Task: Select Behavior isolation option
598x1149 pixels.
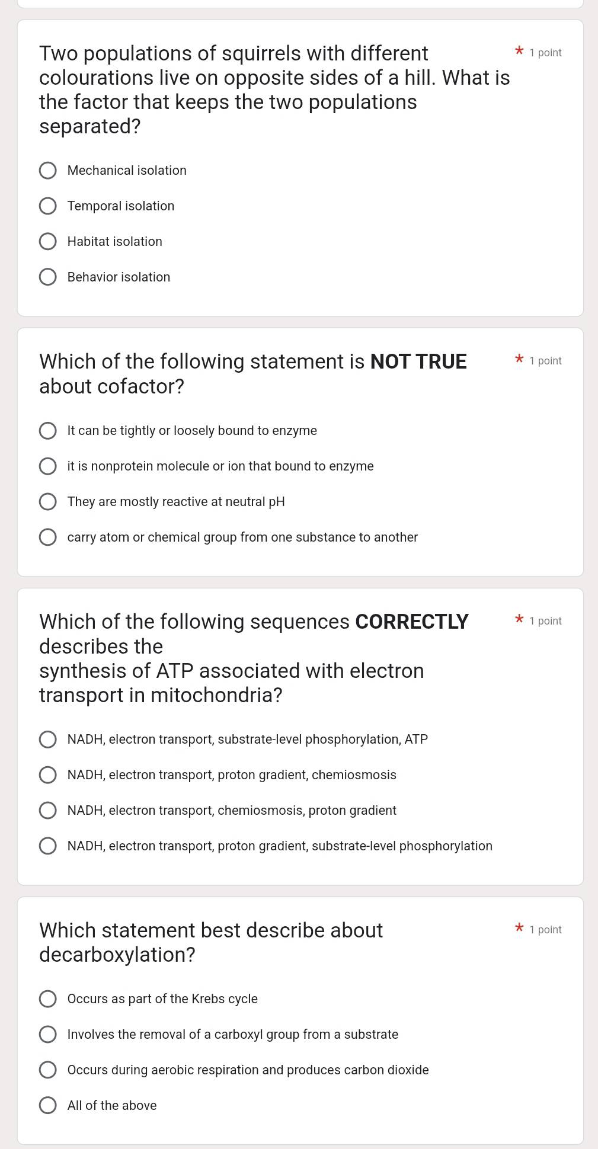Action: tap(48, 277)
